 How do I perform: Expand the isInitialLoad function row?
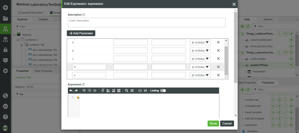(243, 100)
